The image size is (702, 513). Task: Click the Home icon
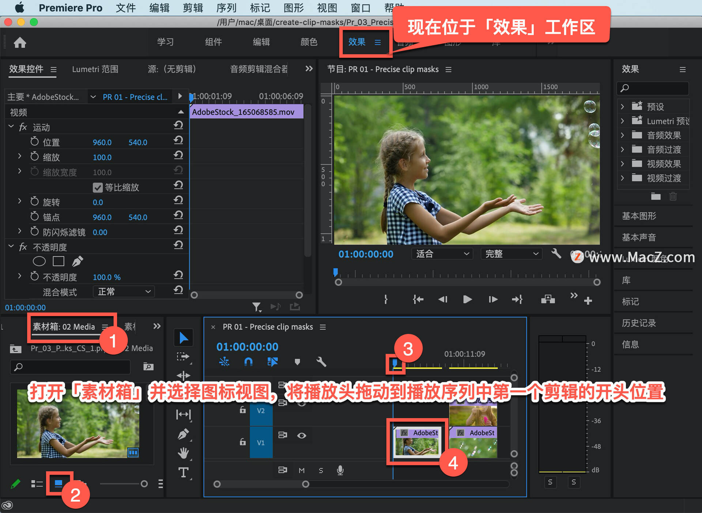click(20, 42)
